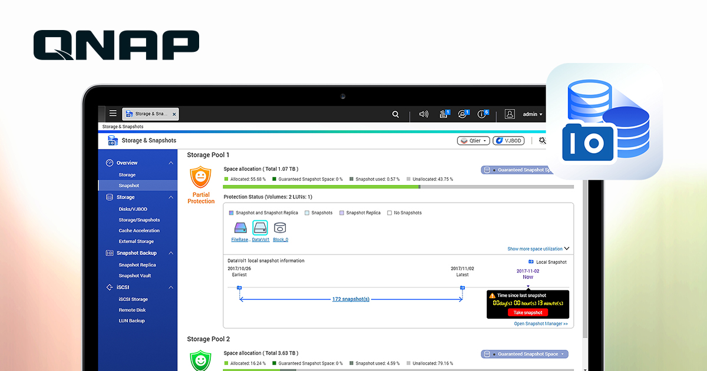The image size is (707, 371).
Task: Select the DataVol1 volume icon
Action: (x=259, y=228)
